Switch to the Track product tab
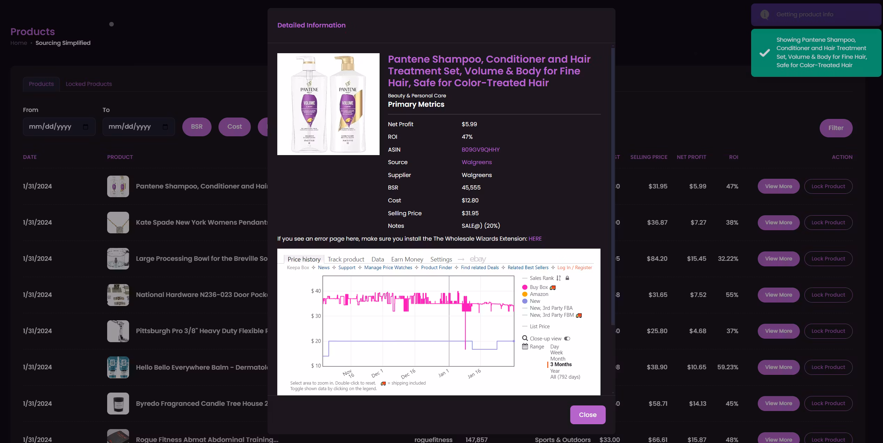 tap(346, 259)
